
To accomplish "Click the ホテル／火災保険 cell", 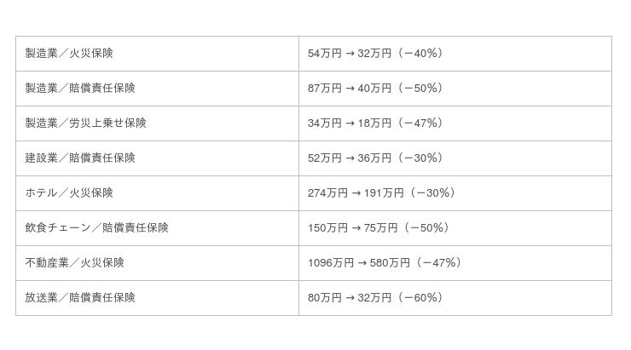I will (158, 193).
